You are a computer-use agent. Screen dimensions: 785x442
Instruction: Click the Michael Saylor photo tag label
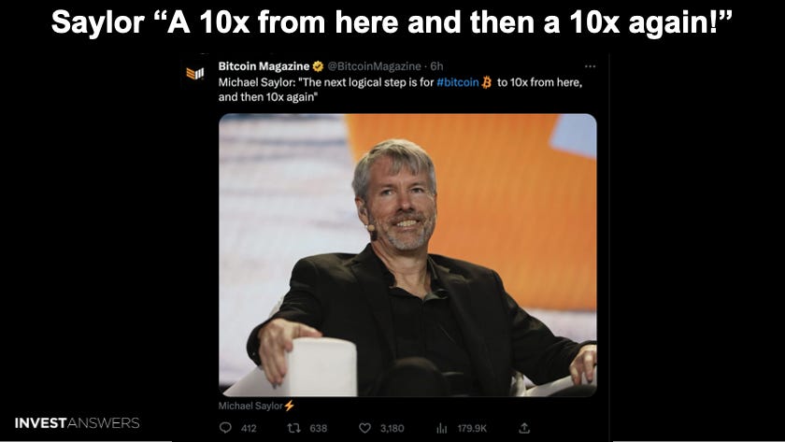pyautogui.click(x=250, y=406)
